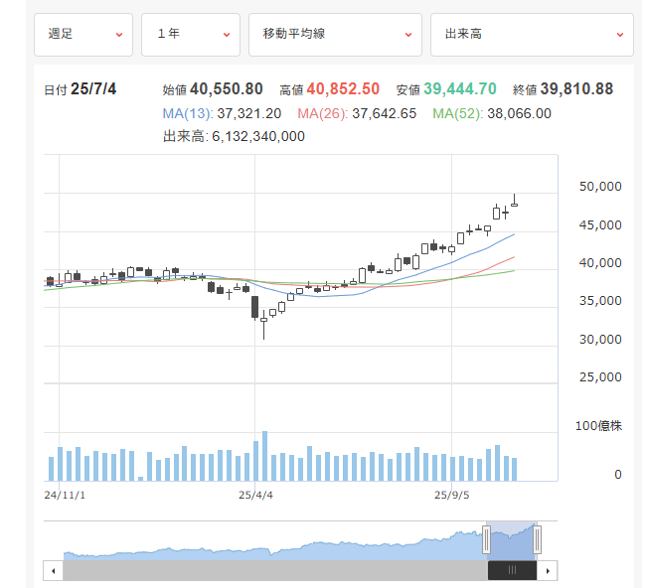Expand the 出来高 sub-chart dropdown
This screenshot has width=647, height=588.
point(532,35)
